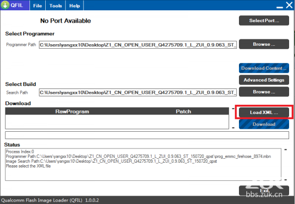Click the Download Content button
Image resolution: width=295 pixels, height=204 pixels.
[x=264, y=68]
